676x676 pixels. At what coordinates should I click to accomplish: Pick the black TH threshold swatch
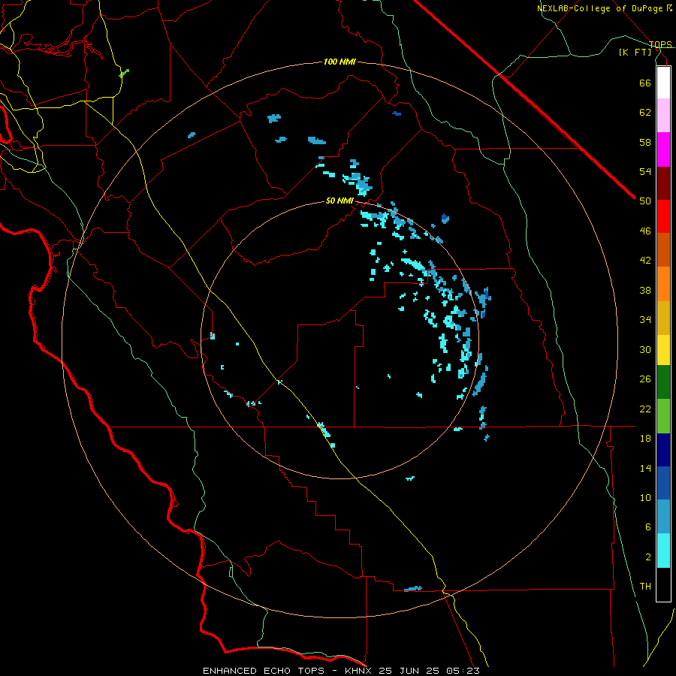[x=663, y=584]
